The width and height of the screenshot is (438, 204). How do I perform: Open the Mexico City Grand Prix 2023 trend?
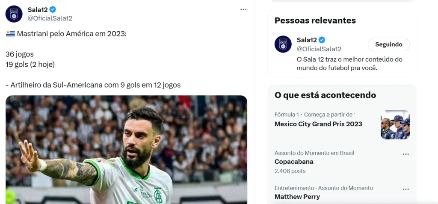(318, 124)
